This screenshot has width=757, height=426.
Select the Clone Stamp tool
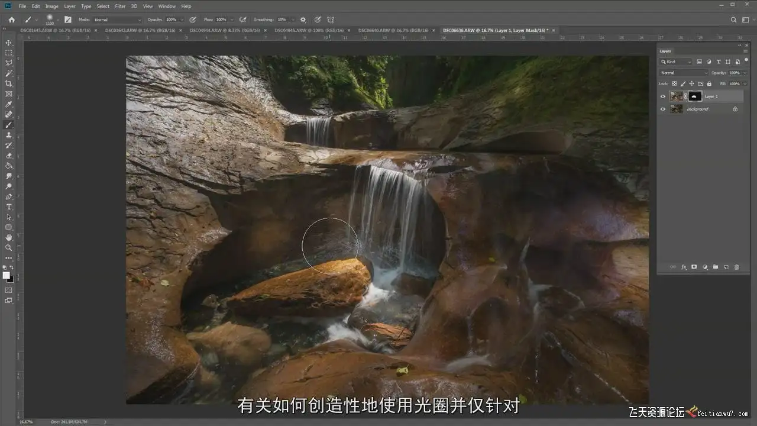tap(9, 135)
